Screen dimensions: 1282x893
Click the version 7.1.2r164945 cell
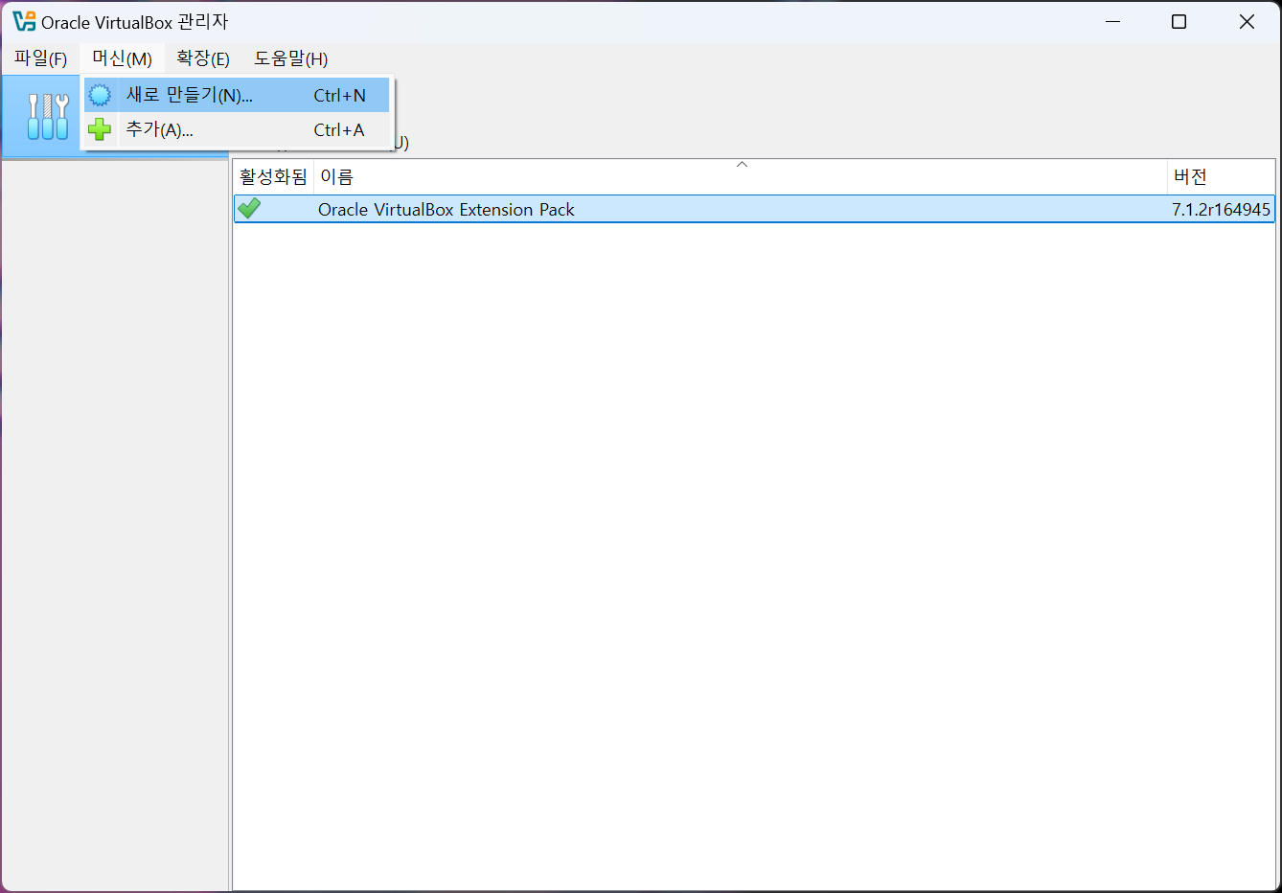tap(1221, 209)
